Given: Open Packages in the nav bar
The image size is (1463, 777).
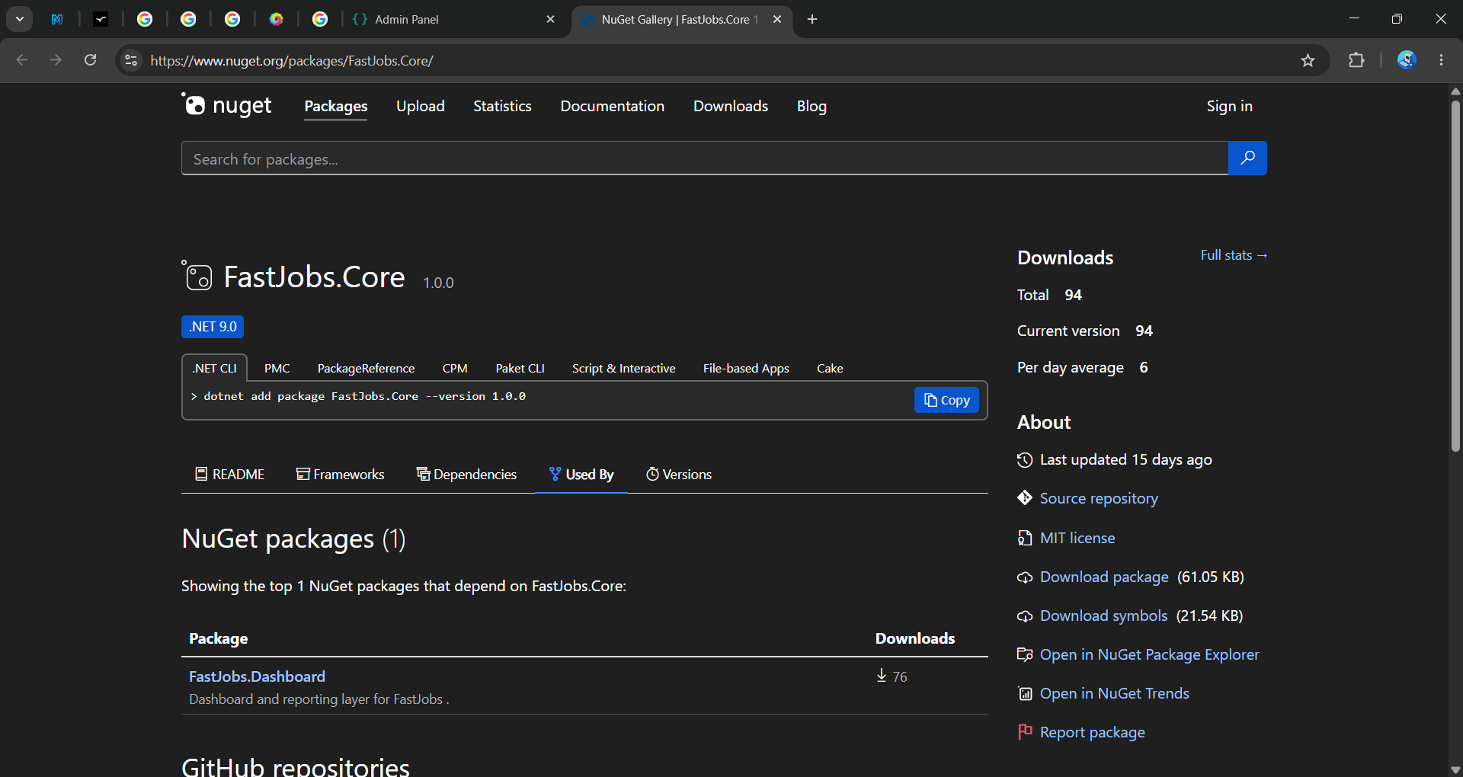Looking at the screenshot, I should point(336,106).
